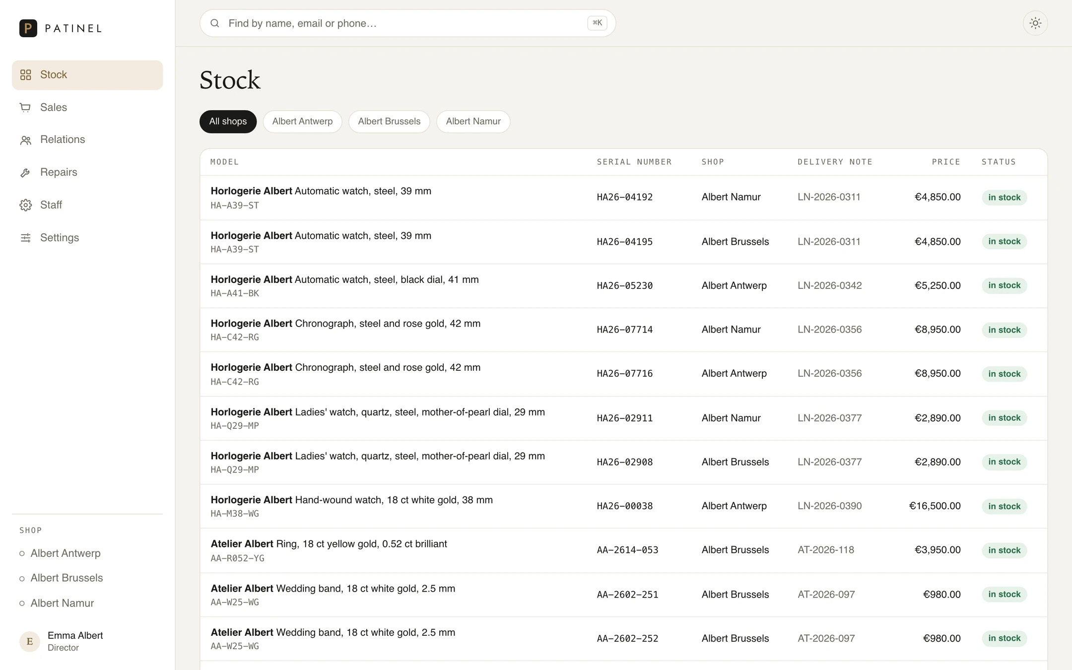1072x670 pixels.
Task: Click the Price column header
Action: click(946, 162)
